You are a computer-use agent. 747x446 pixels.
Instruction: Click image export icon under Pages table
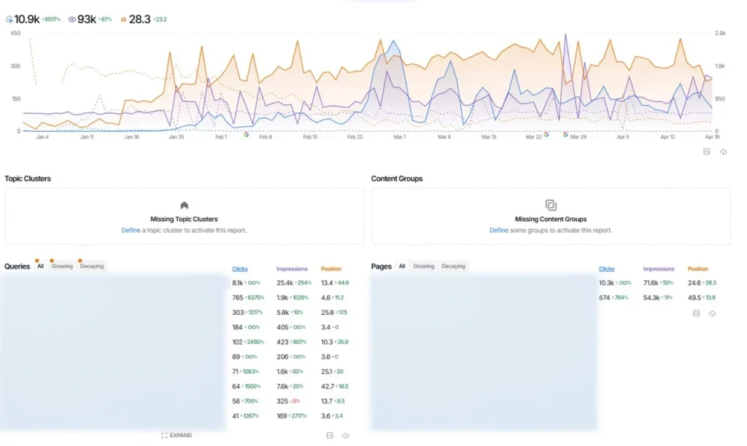tap(697, 313)
